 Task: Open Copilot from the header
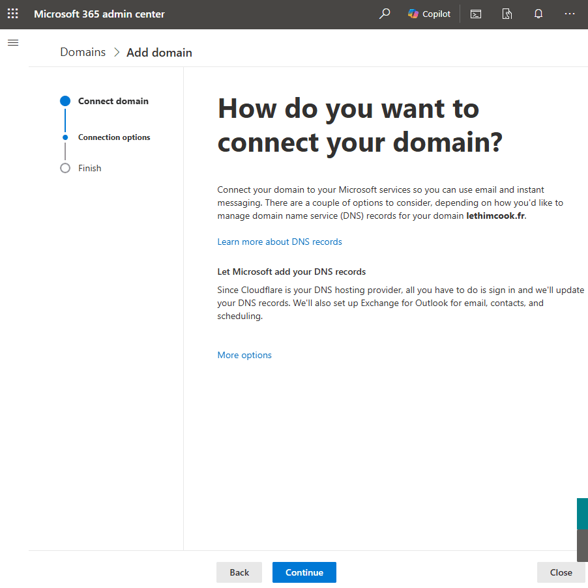[429, 14]
